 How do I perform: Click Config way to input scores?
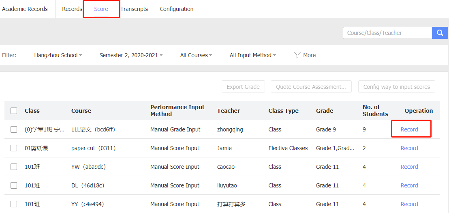click(x=396, y=87)
